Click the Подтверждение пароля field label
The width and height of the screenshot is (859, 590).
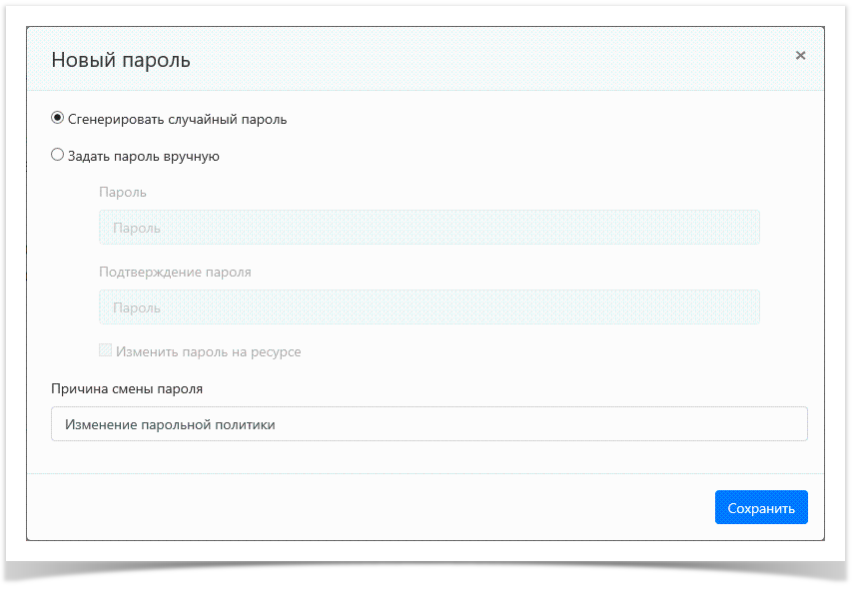click(175, 272)
